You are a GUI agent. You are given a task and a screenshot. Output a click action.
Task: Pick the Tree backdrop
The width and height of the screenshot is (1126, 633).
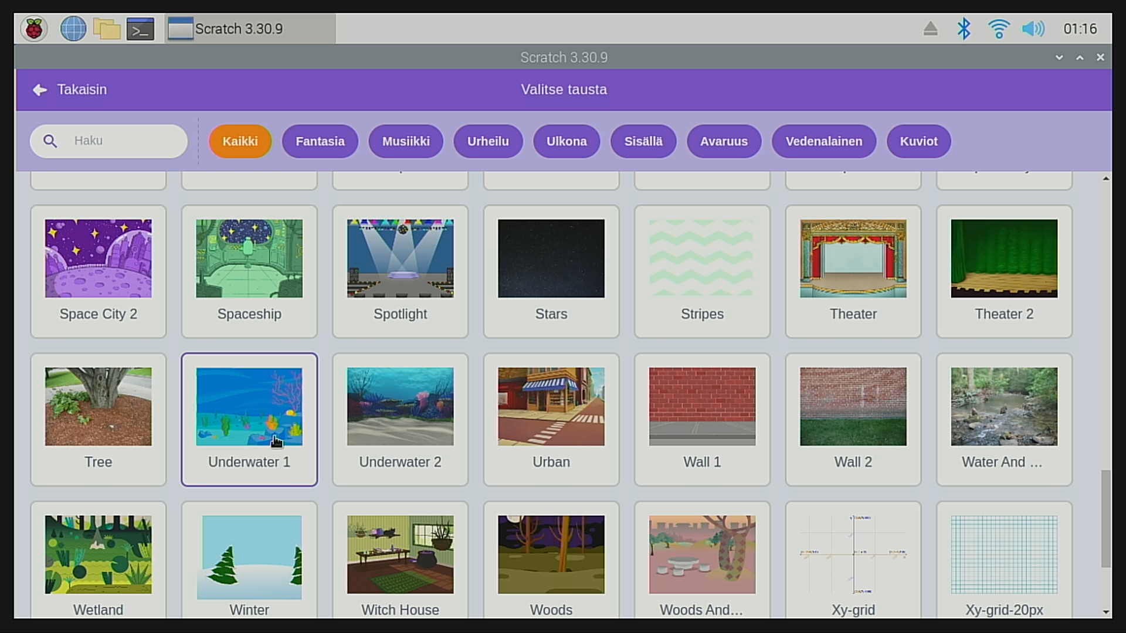(x=99, y=420)
